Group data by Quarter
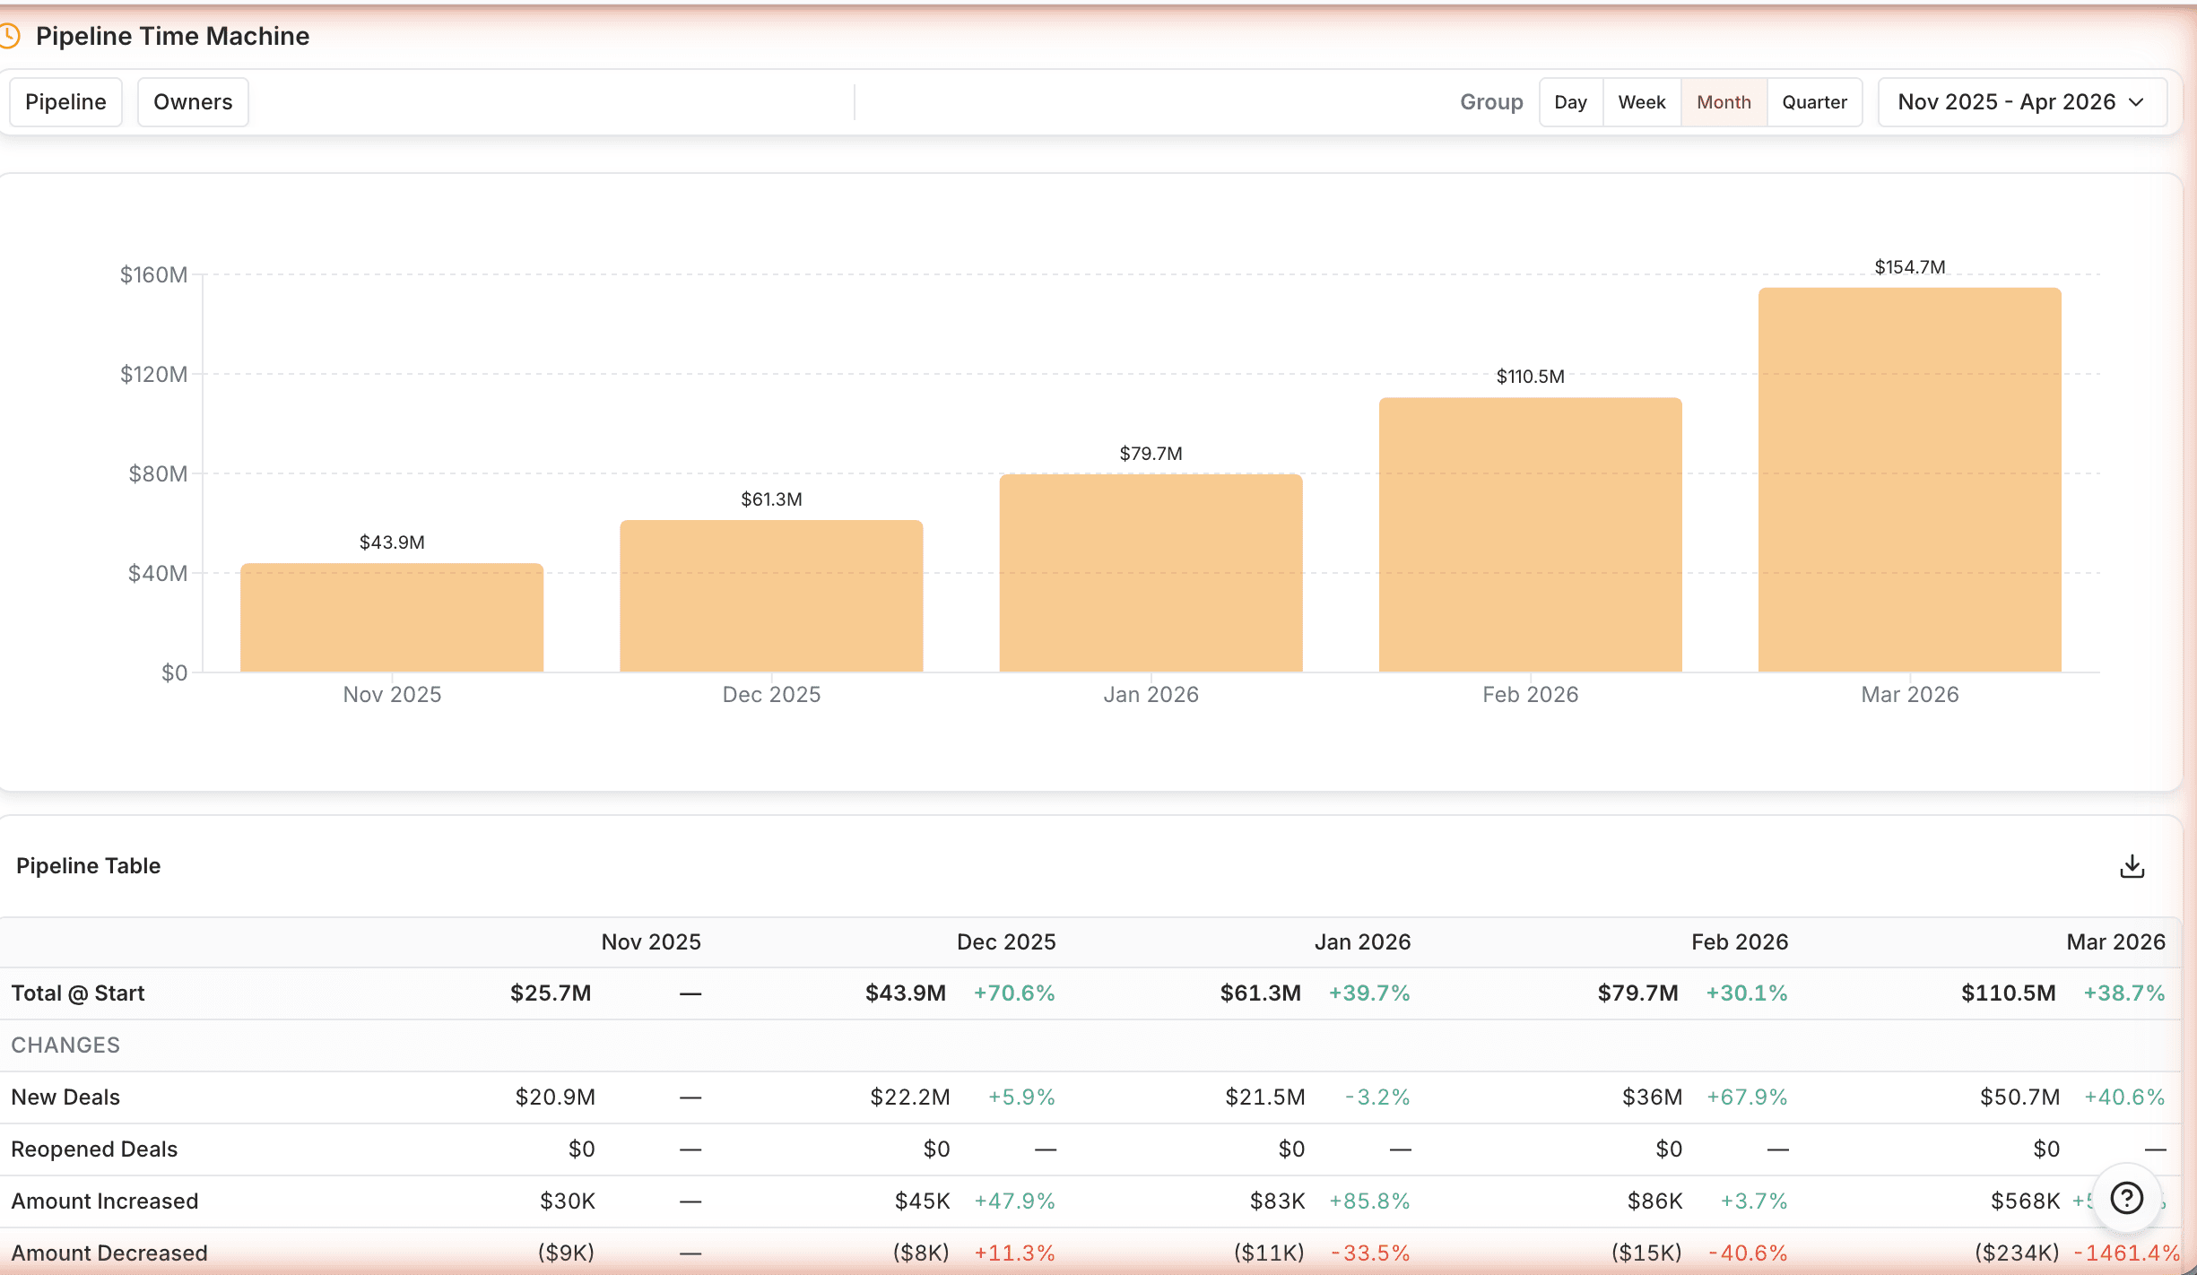Image resolution: width=2197 pixels, height=1275 pixels. tap(1814, 102)
